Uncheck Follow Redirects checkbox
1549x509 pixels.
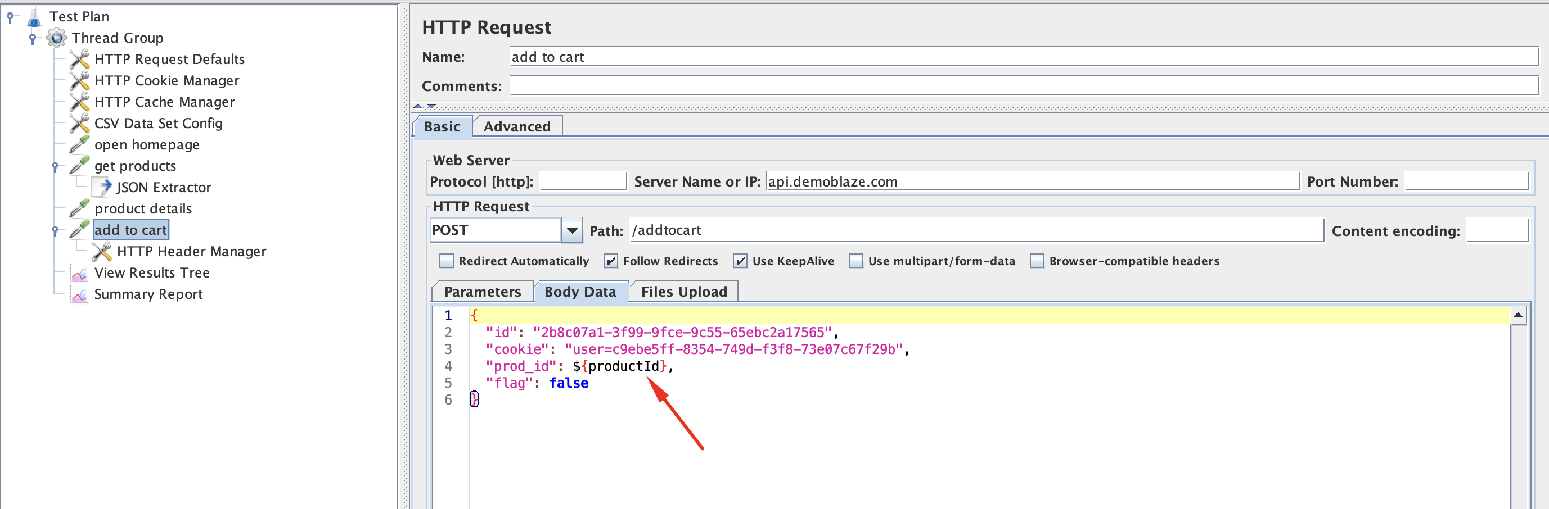coord(610,261)
